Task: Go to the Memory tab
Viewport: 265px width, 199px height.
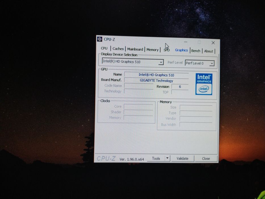Action: [x=153, y=50]
